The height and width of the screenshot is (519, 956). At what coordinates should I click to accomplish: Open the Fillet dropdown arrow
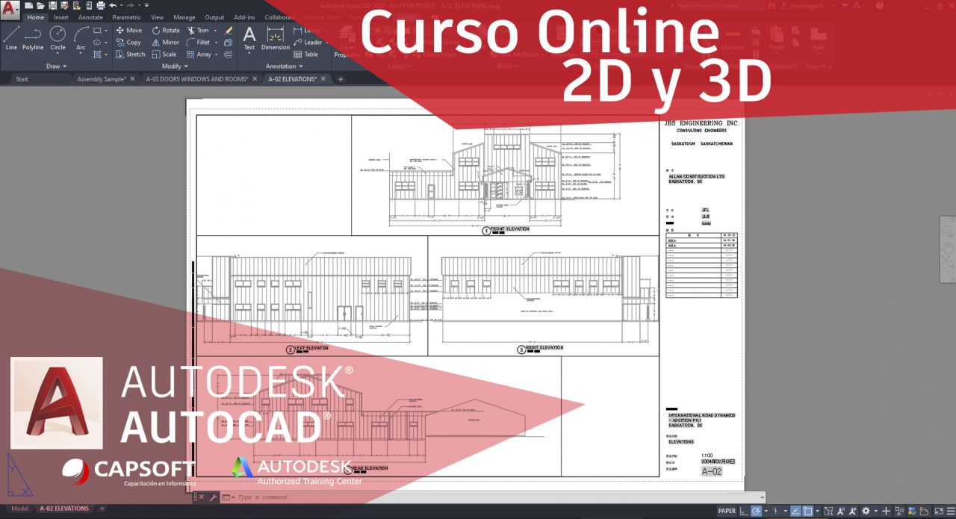[217, 43]
